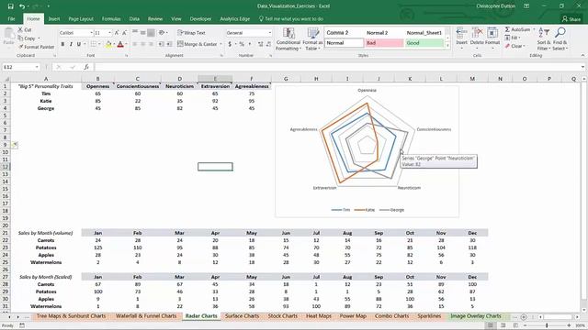Click the vertical scrollbar
The width and height of the screenshot is (588, 330).
click(584, 192)
